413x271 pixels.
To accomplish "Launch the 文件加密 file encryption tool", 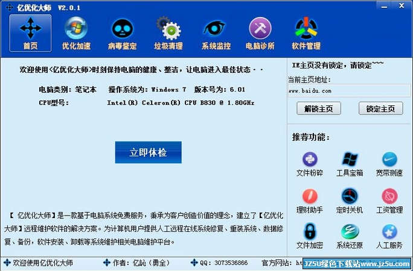I will (310, 236).
